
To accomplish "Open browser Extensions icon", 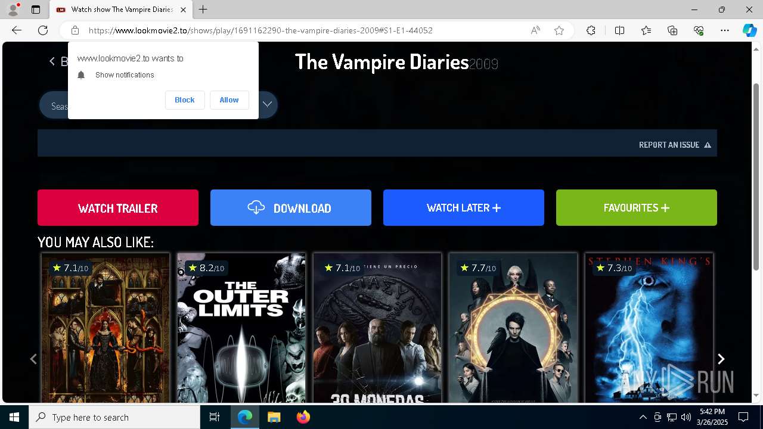I will point(591,30).
